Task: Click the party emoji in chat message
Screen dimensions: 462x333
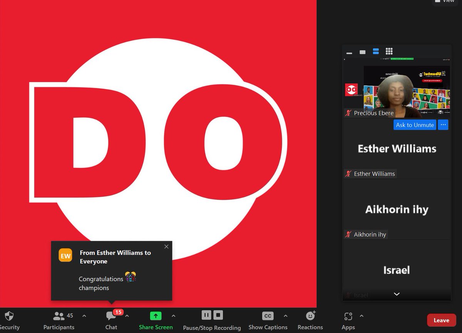Action: point(131,277)
